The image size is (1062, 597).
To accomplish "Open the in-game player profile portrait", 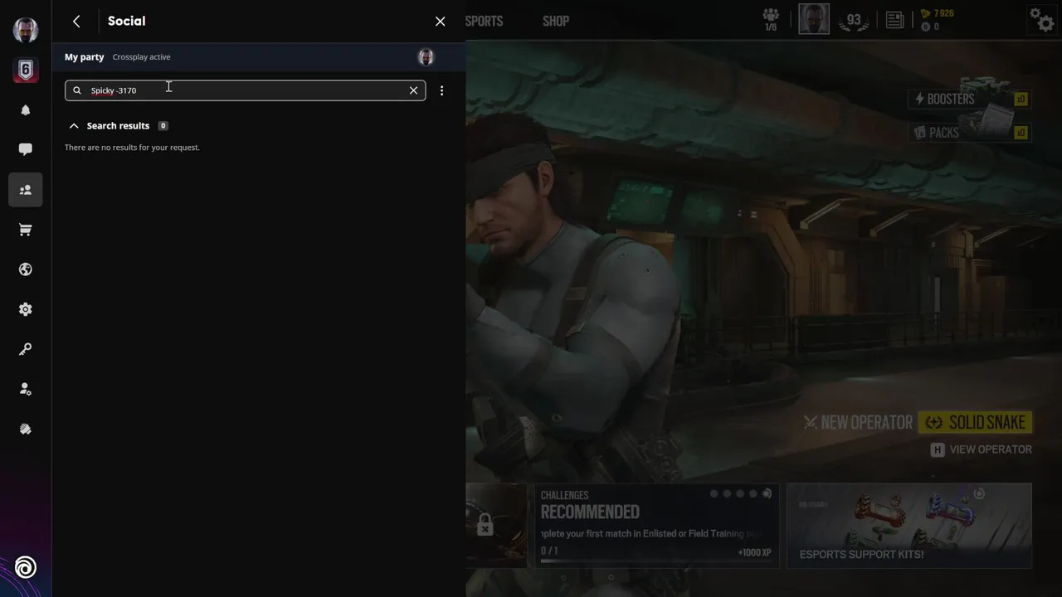I will coord(814,19).
